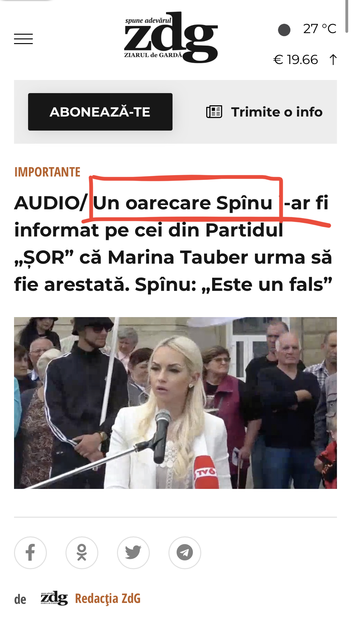Image resolution: width=351 pixels, height=622 pixels.
Task: Open the article headline about Marina Tauber
Action: click(173, 244)
